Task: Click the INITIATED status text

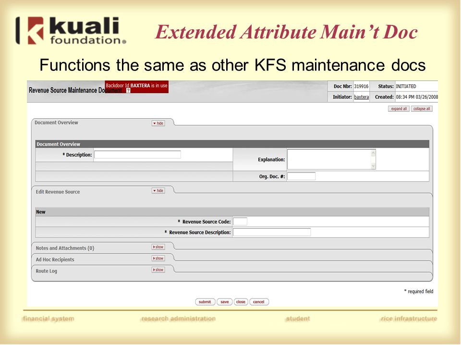Action: tap(406, 87)
